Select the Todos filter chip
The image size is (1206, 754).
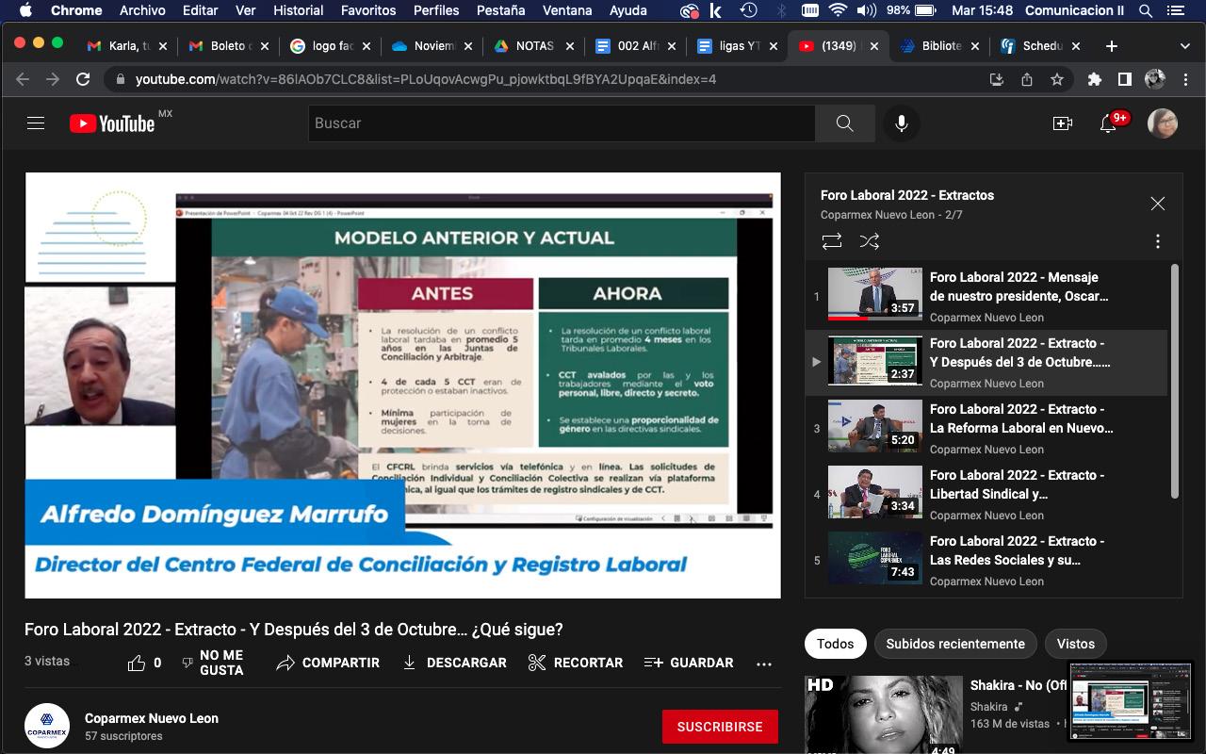coord(836,644)
